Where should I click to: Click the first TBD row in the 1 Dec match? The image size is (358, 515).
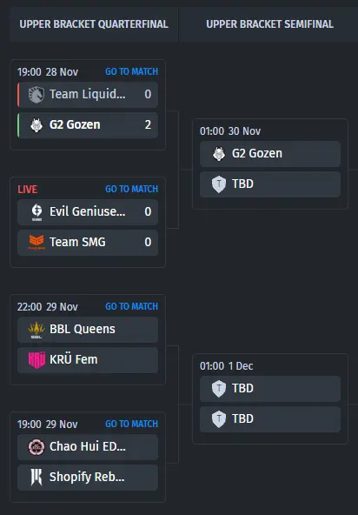270,389
